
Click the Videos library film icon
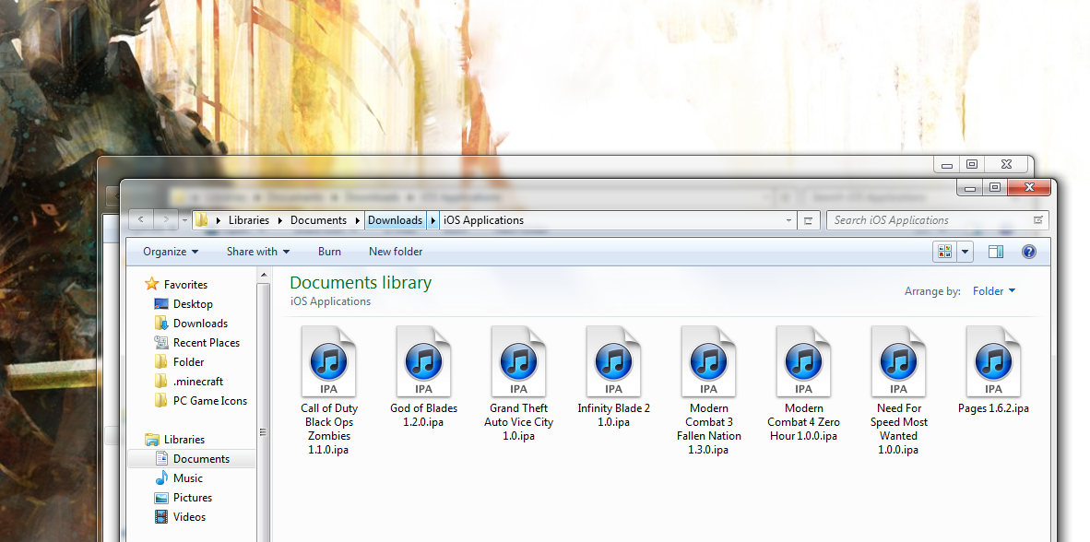161,517
